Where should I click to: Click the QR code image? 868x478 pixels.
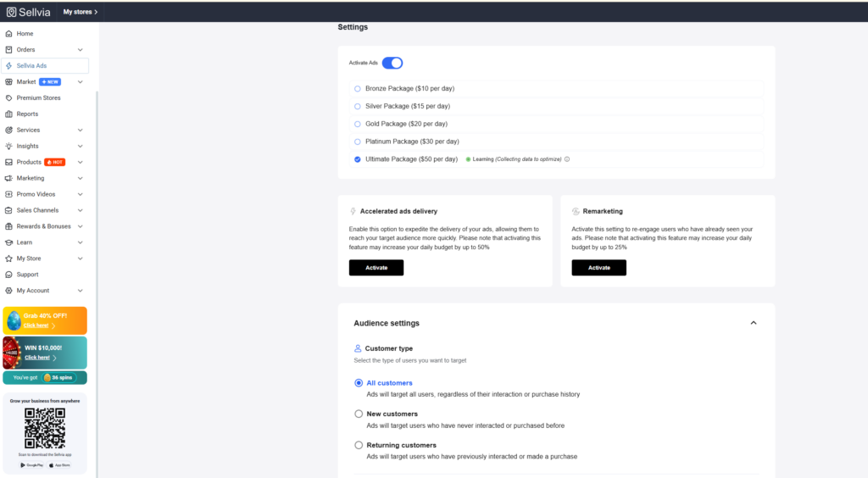click(45, 428)
